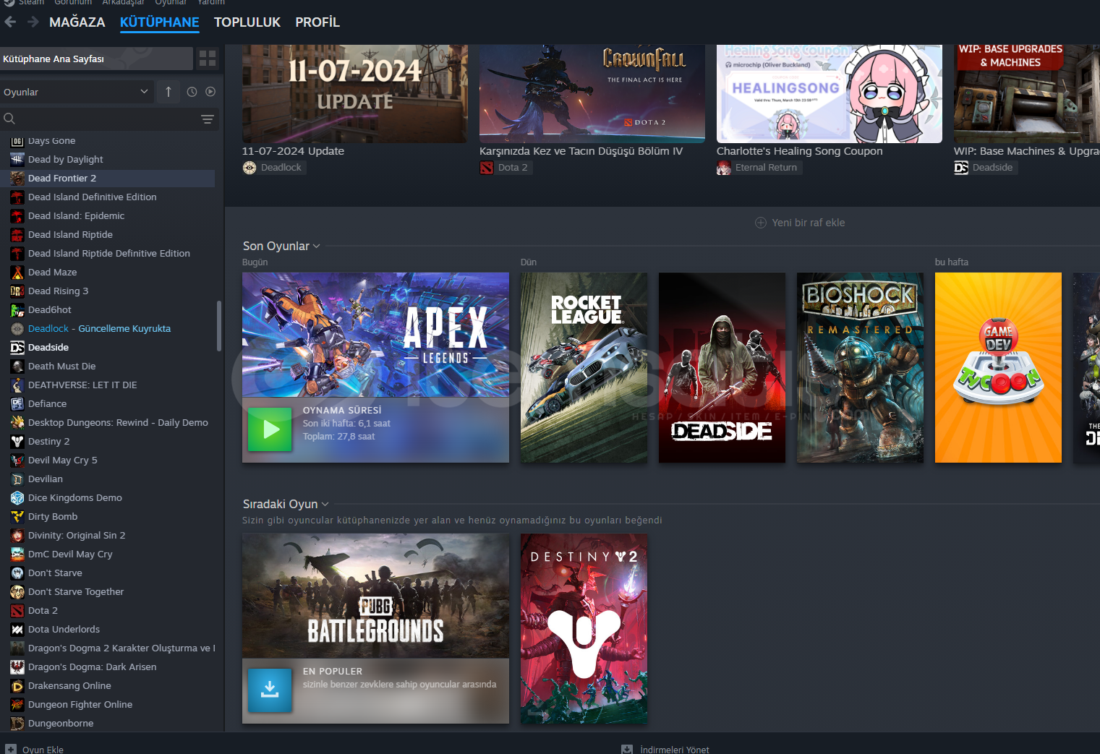Open the MAĞAZA tab

click(77, 22)
